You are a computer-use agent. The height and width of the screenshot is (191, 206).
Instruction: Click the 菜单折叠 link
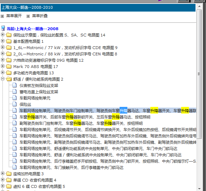(40, 16)
